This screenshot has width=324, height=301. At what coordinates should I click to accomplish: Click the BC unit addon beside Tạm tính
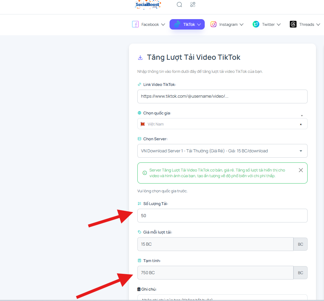click(301, 273)
